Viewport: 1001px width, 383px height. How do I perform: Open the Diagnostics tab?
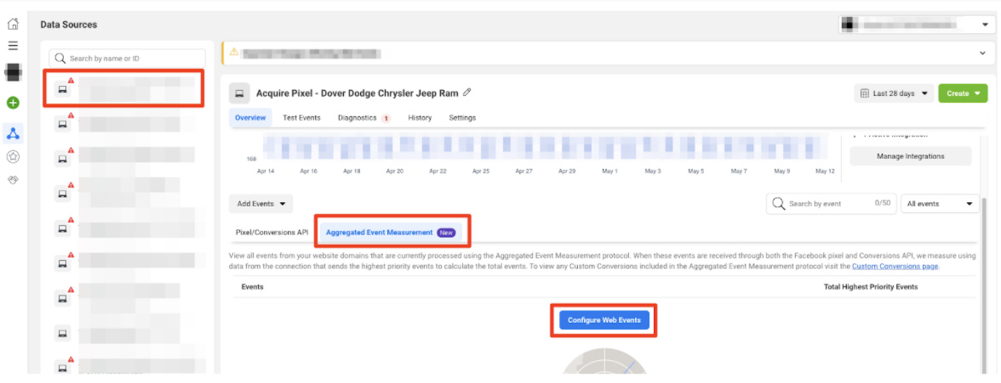coord(364,118)
